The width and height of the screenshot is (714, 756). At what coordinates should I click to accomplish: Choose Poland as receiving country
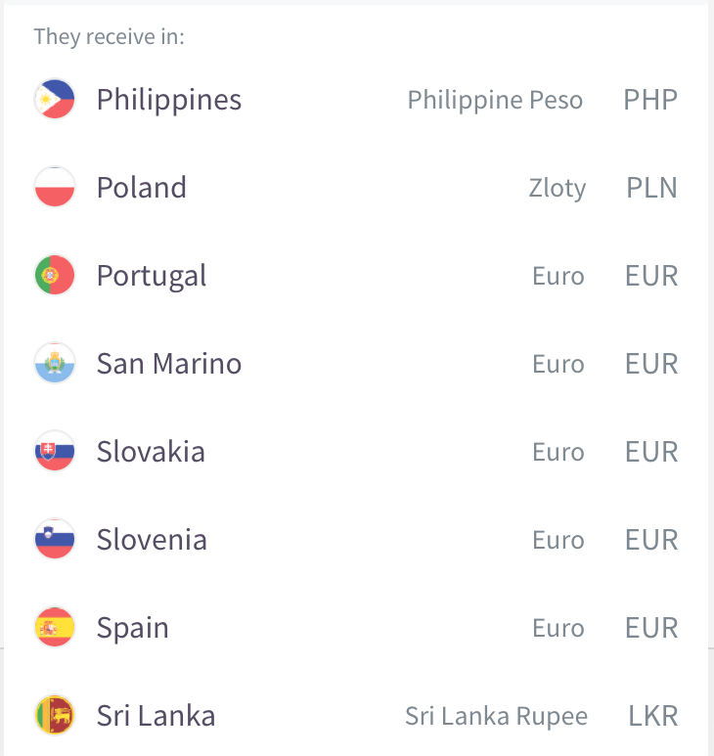pyautogui.click(x=356, y=187)
